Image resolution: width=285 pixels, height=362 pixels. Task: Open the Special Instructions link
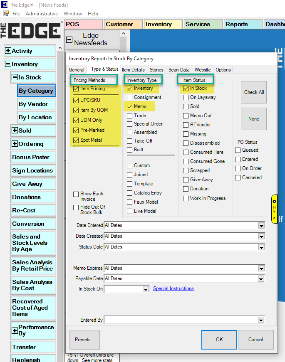click(x=173, y=288)
